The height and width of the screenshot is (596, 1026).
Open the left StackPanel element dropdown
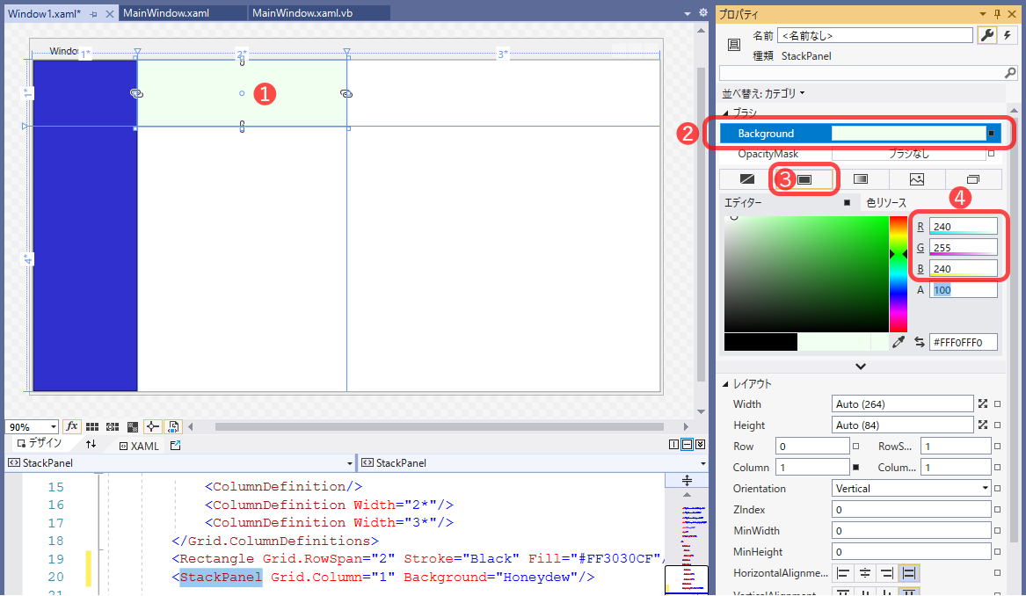[x=349, y=463]
